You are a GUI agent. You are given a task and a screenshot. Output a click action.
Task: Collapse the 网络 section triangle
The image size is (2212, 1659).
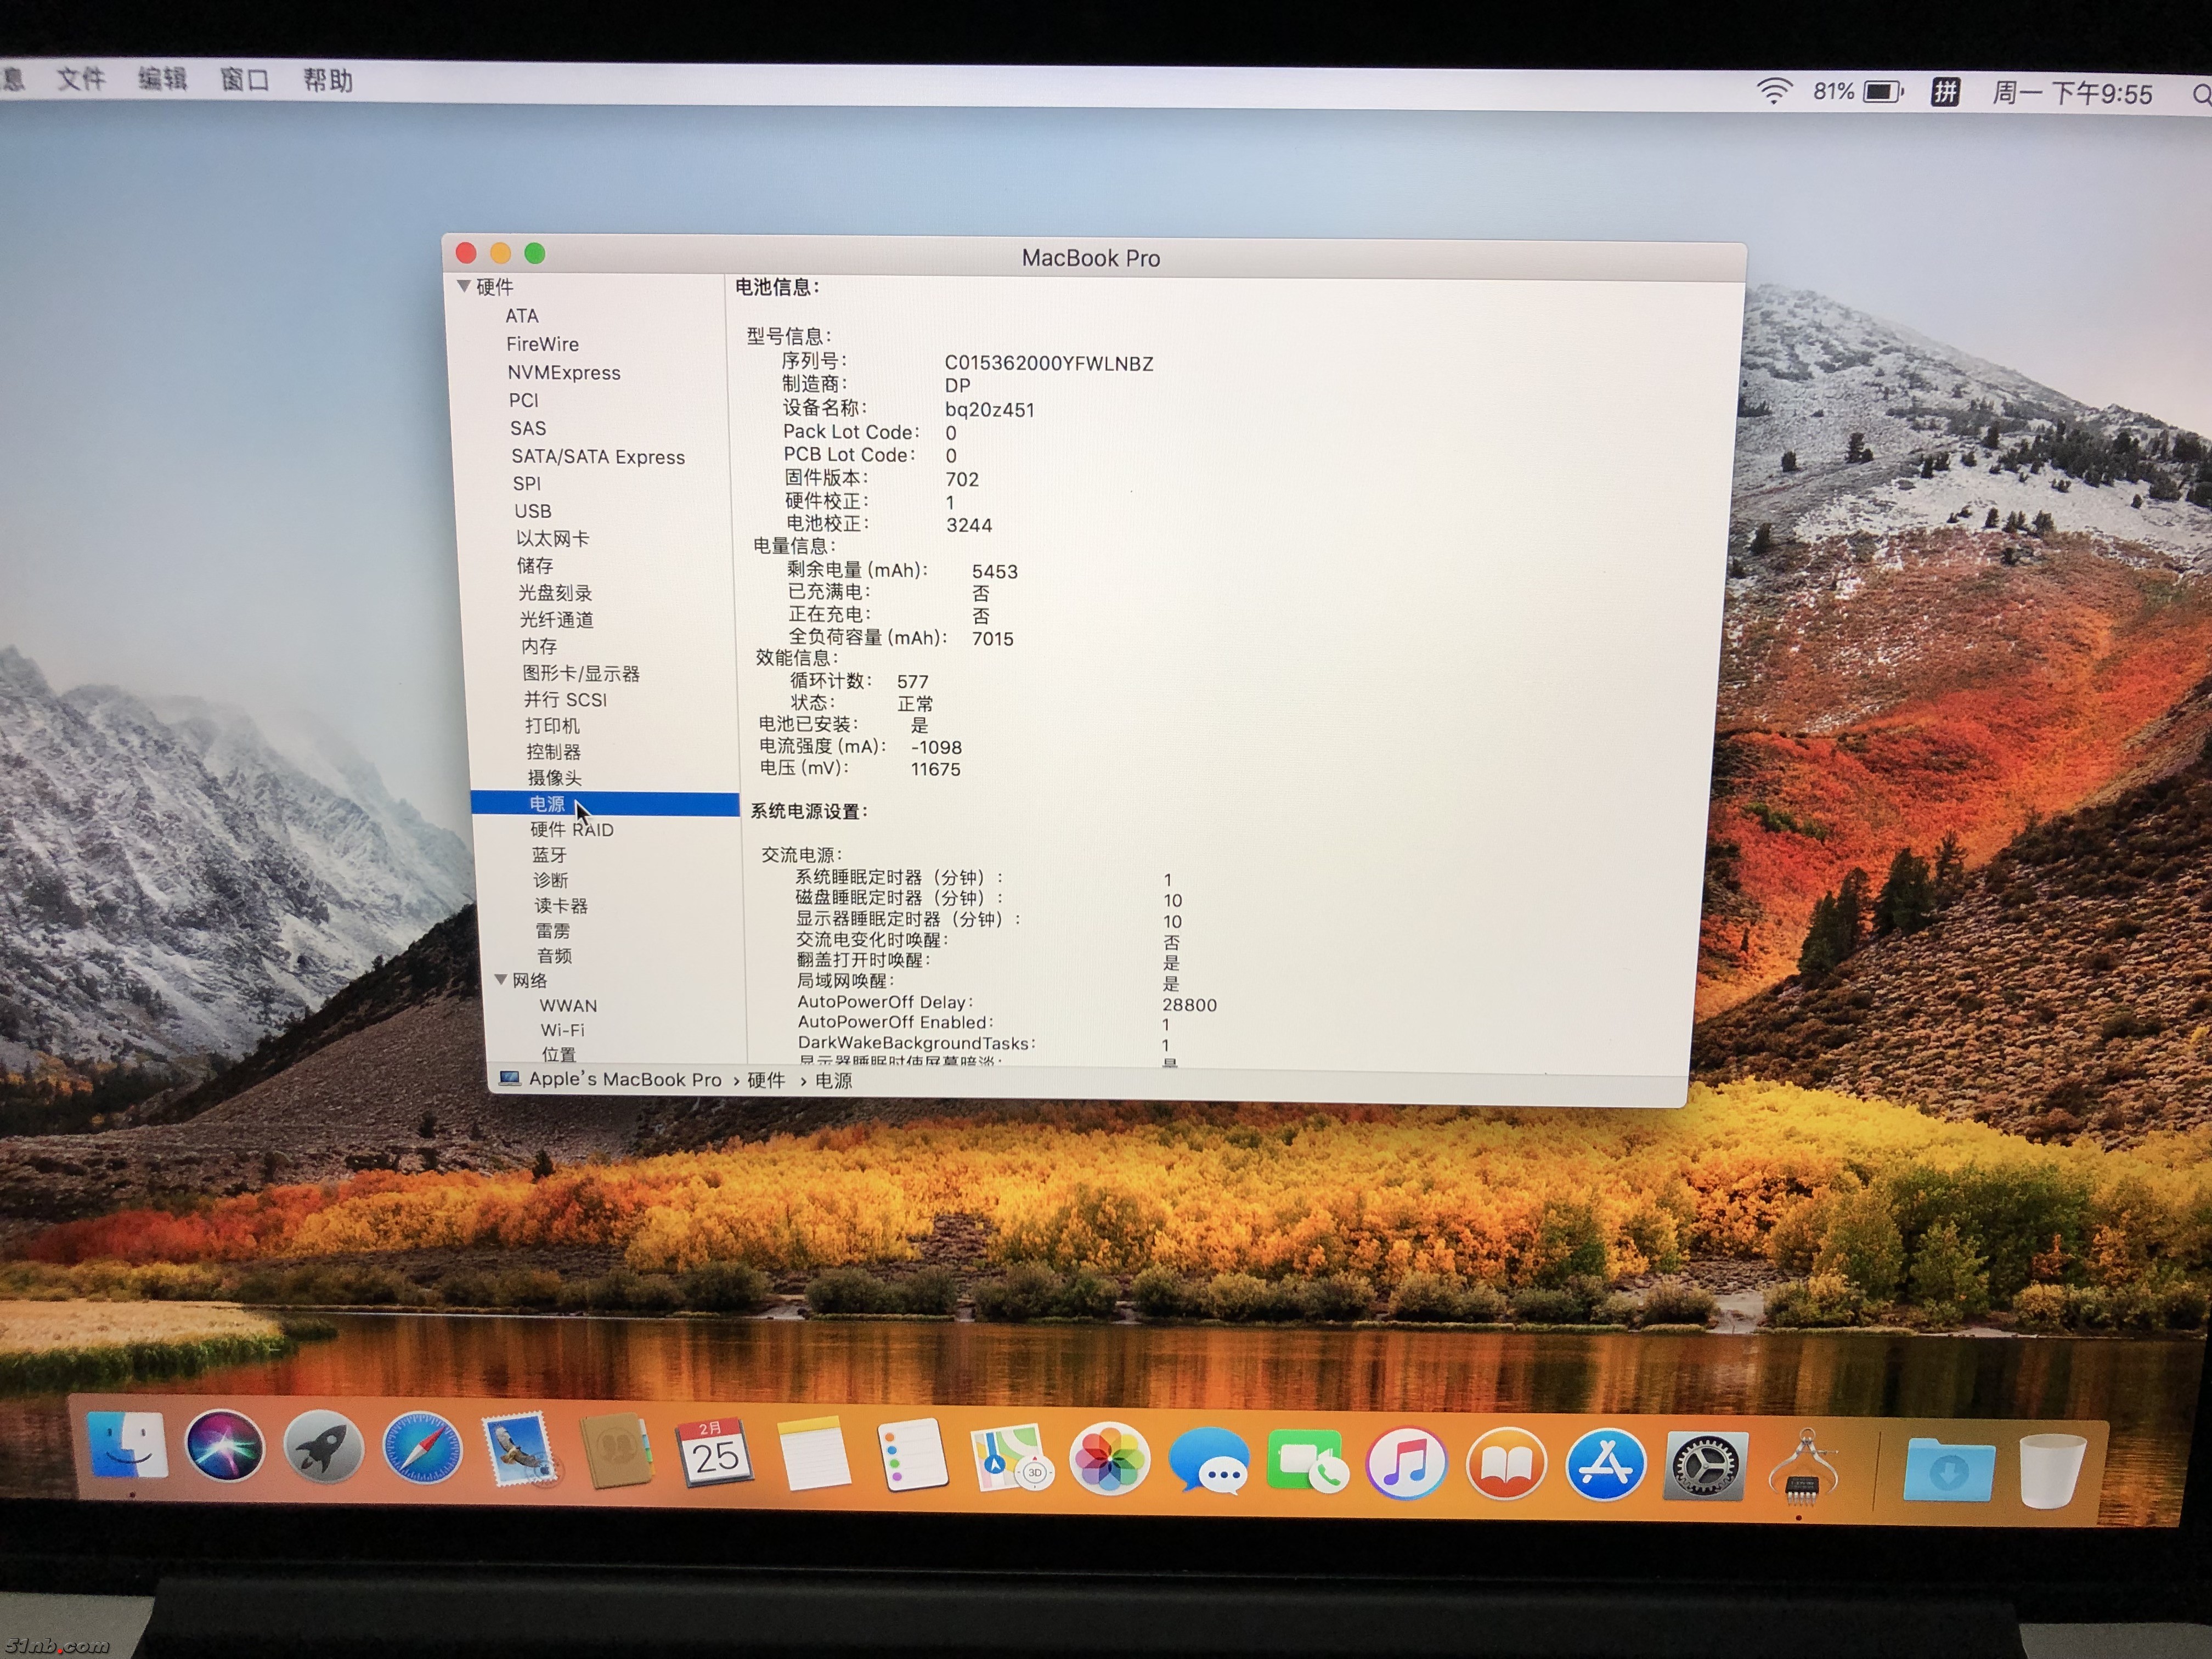[501, 980]
